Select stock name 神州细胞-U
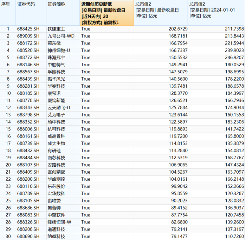246x240 pixels. pyautogui.click(x=59, y=51)
